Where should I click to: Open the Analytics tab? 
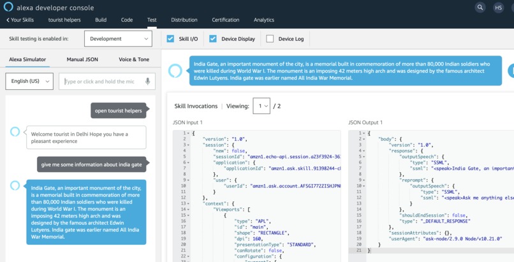(x=264, y=20)
